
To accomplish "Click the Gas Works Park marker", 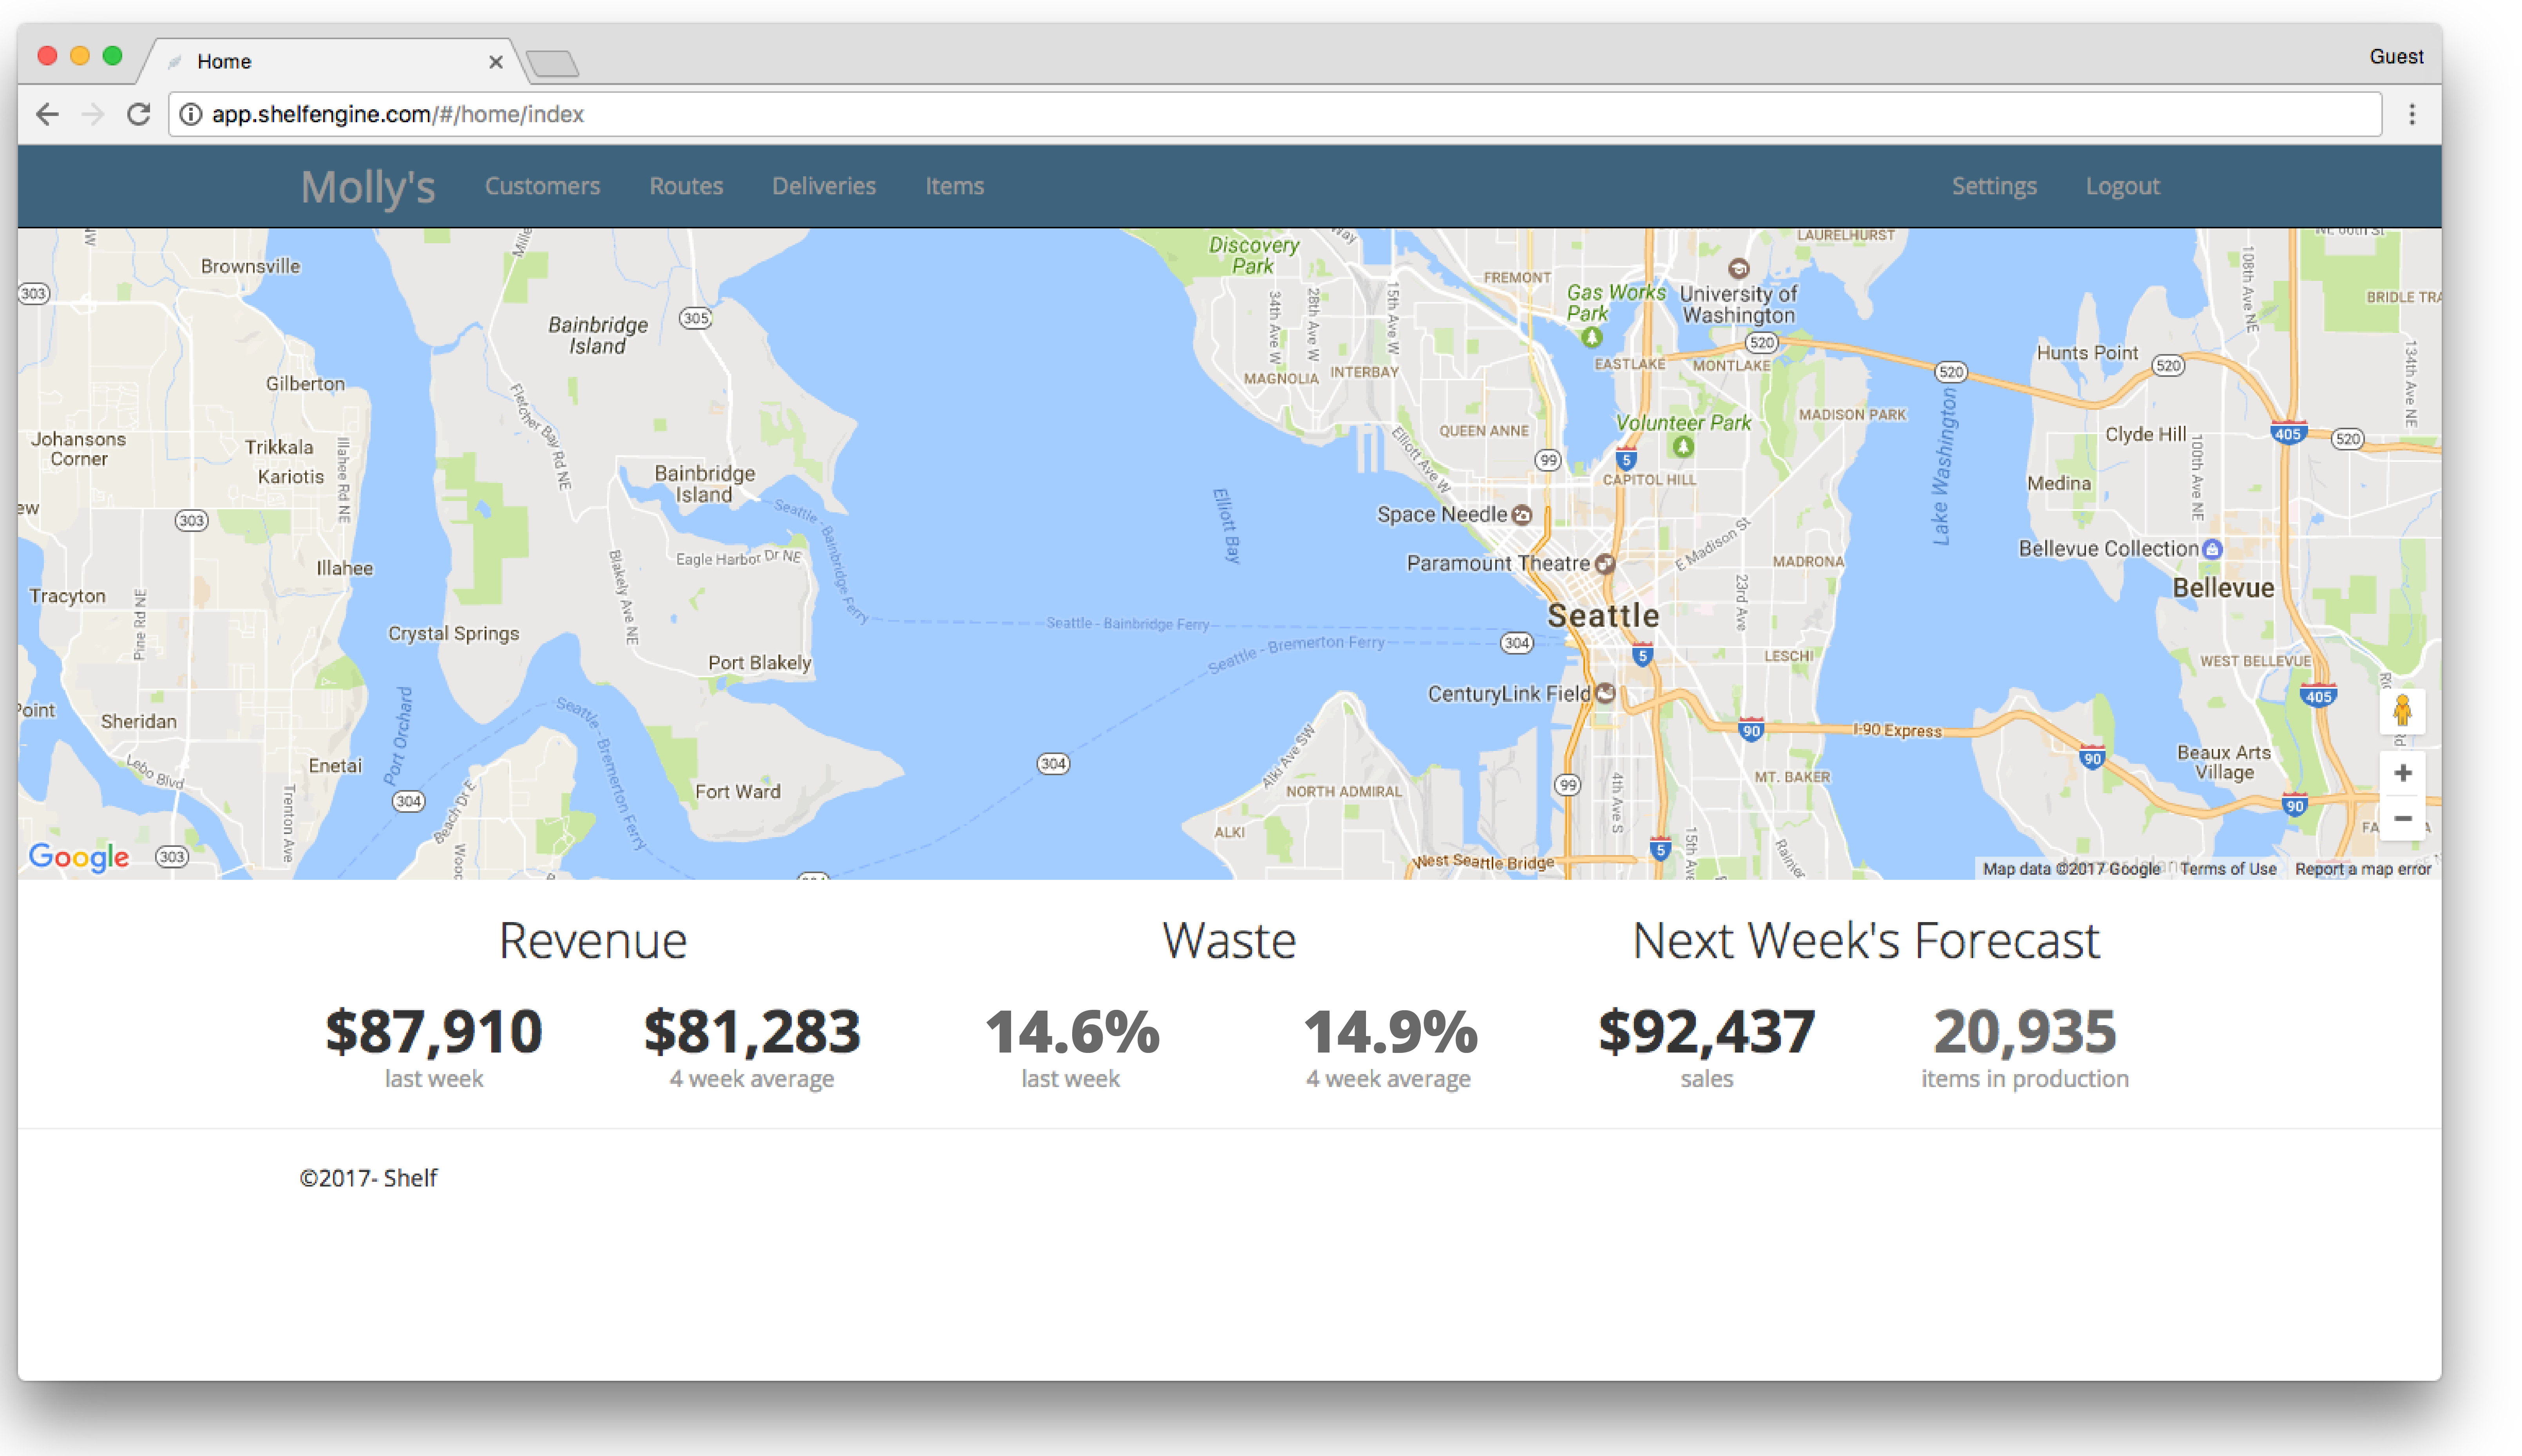I will pyautogui.click(x=1592, y=337).
